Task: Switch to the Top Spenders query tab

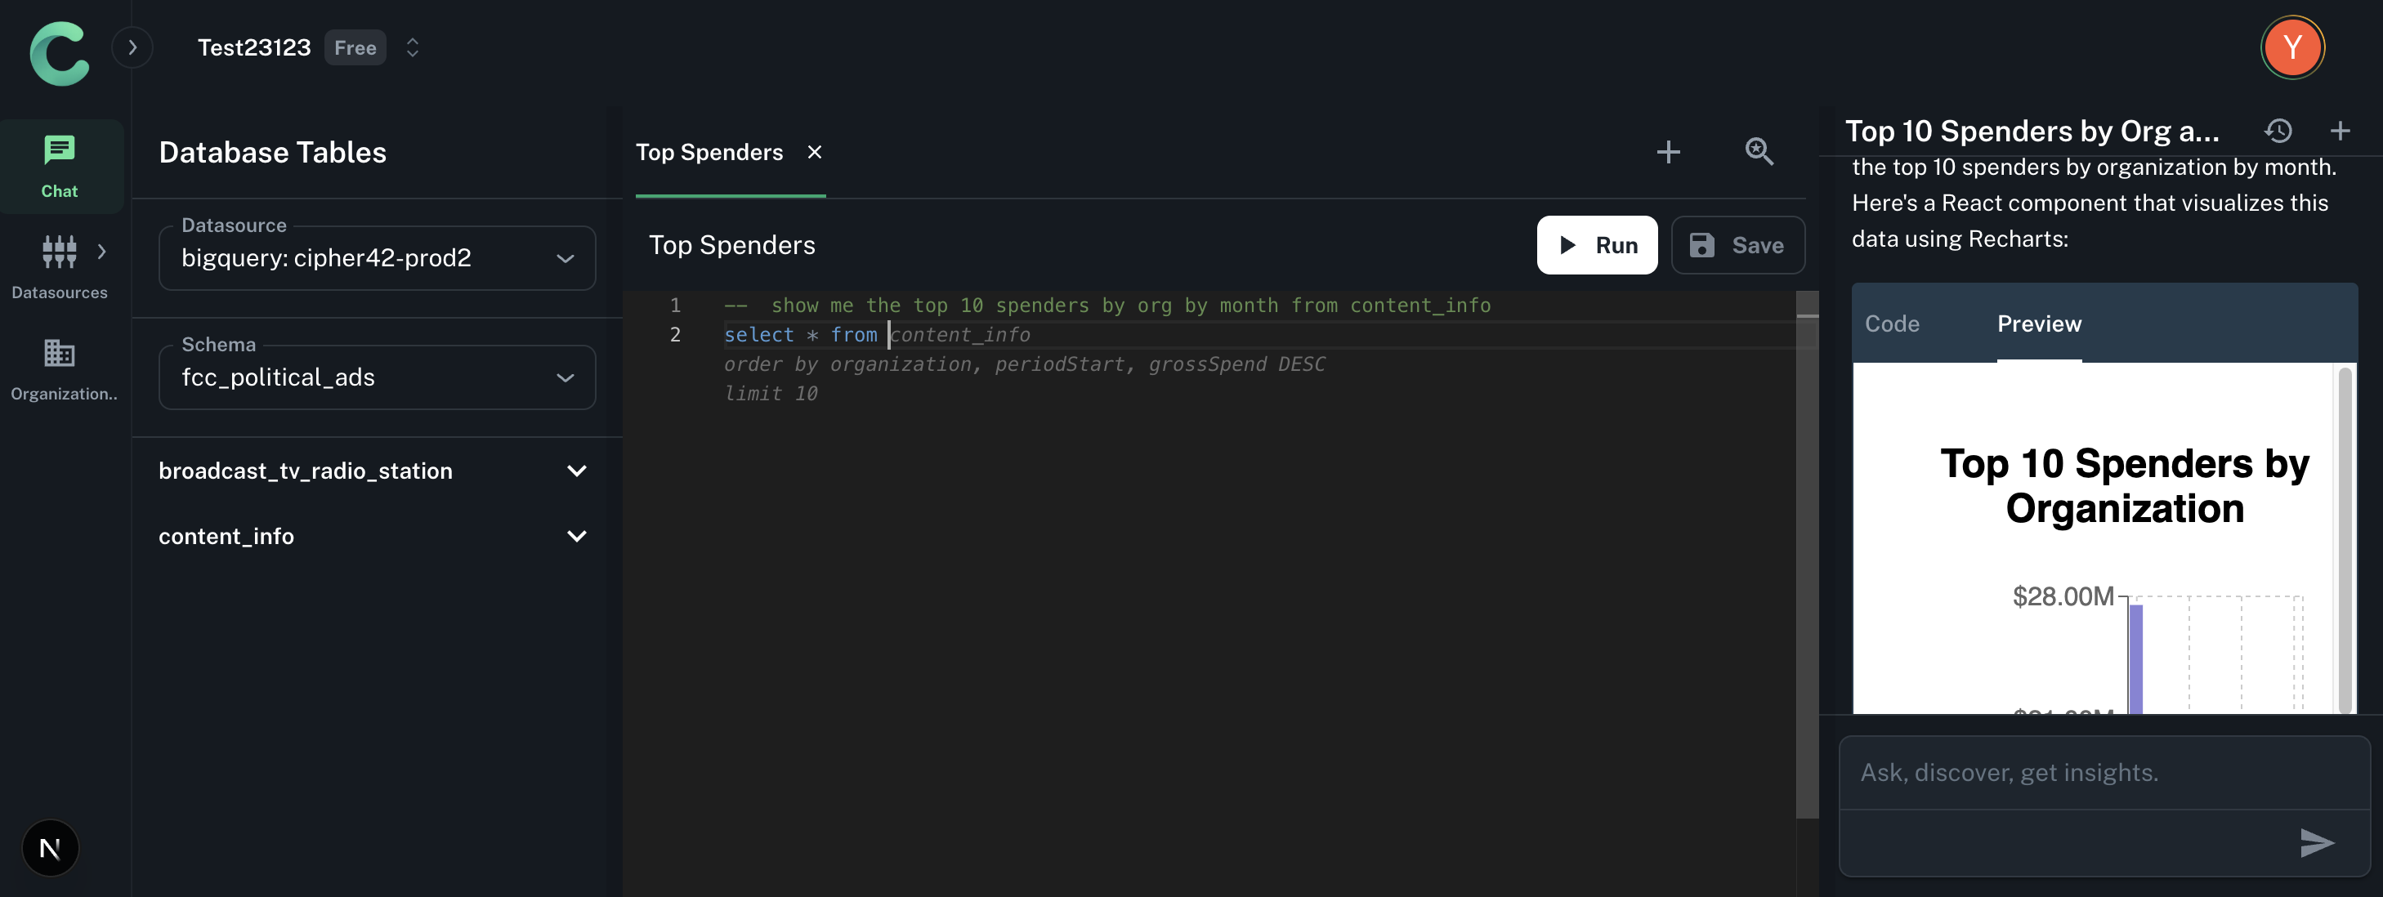Action: [x=709, y=153]
